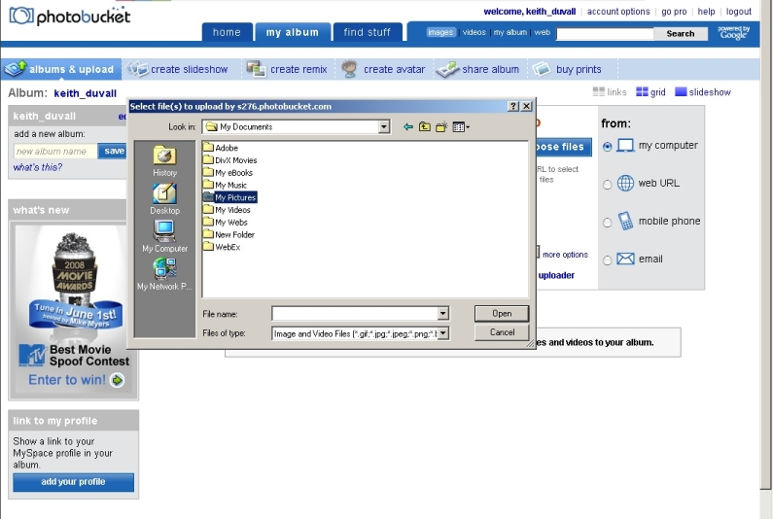773x519 pixels.
Task: Expand the 'Look in' My Documents dropdown
Action: [384, 126]
